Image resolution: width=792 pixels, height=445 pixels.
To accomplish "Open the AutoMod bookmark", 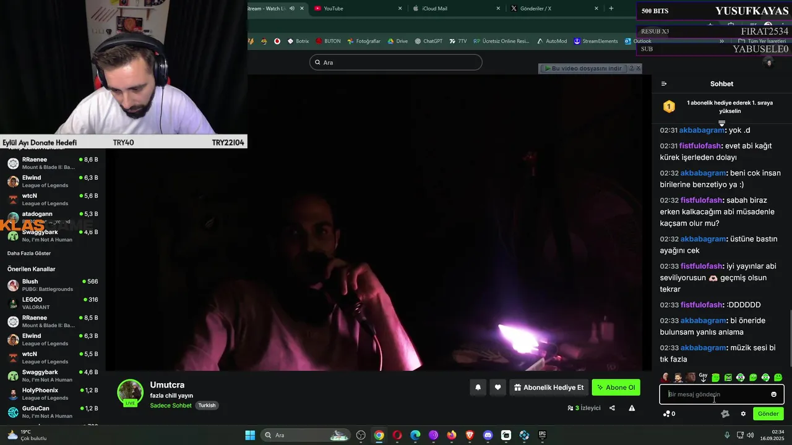I will 552,41.
